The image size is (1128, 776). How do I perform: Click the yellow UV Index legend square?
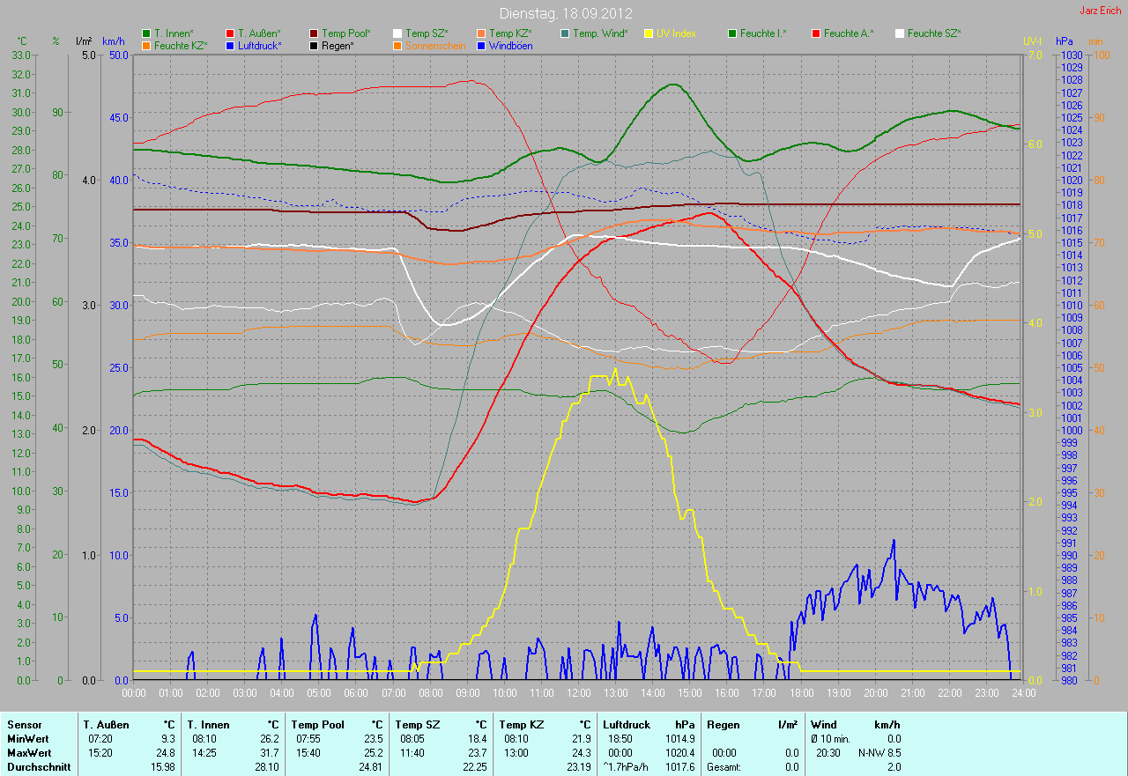[649, 33]
